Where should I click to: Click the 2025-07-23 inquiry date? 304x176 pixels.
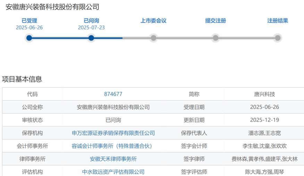tap(91, 27)
